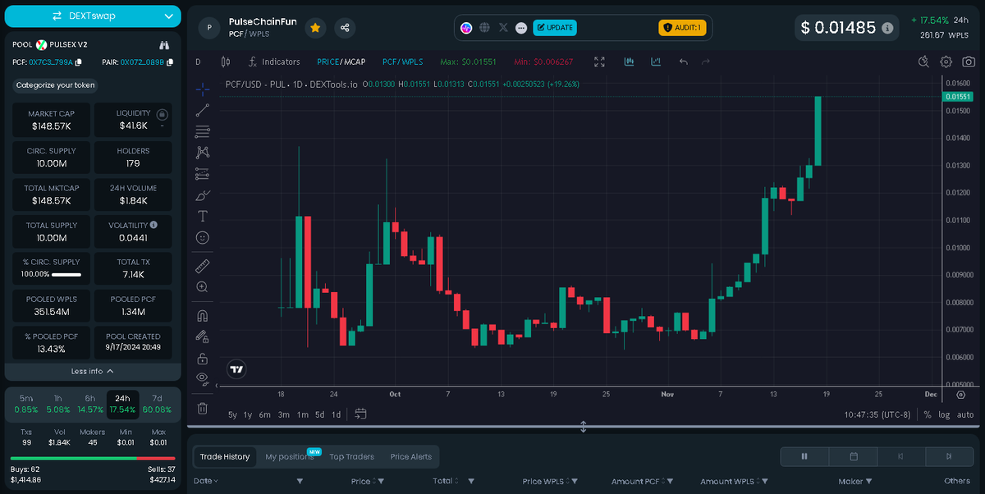985x494 pixels.
Task: Select the text annotation tool
Action: [x=203, y=217]
